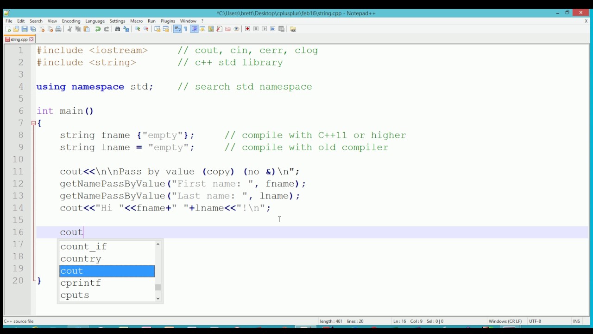Copy selection toolbar icon
593x334 pixels.
[x=78, y=29]
